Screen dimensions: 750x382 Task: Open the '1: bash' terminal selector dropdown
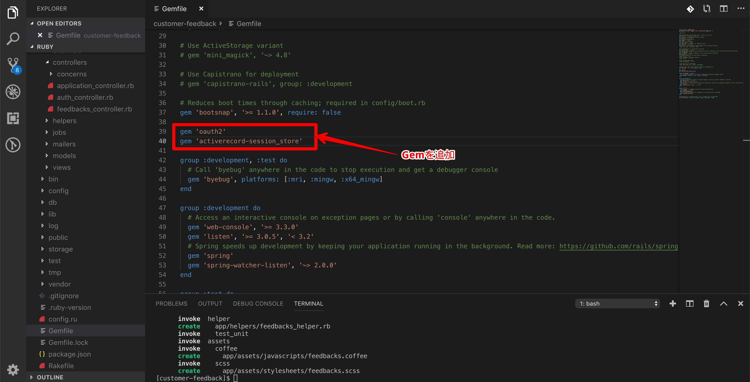click(x=617, y=304)
